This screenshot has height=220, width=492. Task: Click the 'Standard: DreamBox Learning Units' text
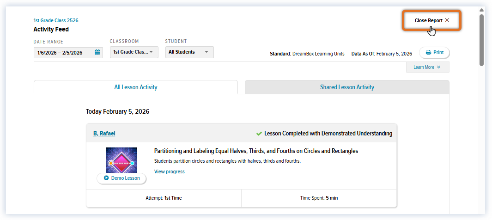tap(307, 54)
